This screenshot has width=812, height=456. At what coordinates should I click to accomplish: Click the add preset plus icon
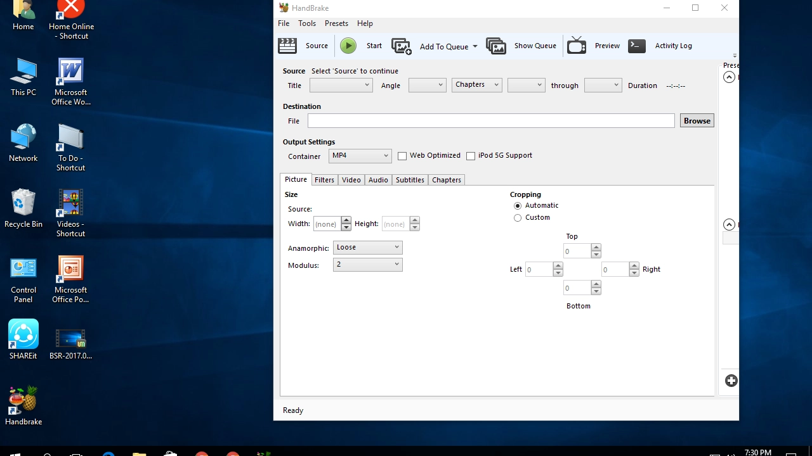(x=731, y=381)
